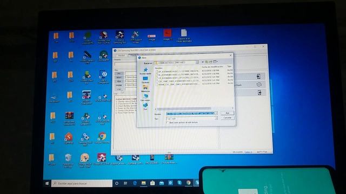The width and height of the screenshot is (346, 194).
Task: Open Mail app from the taskbar
Action: click(162, 183)
